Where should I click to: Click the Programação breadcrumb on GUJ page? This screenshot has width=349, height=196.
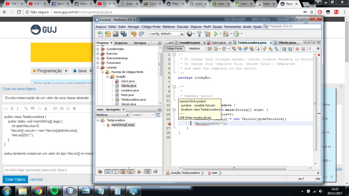point(50,71)
